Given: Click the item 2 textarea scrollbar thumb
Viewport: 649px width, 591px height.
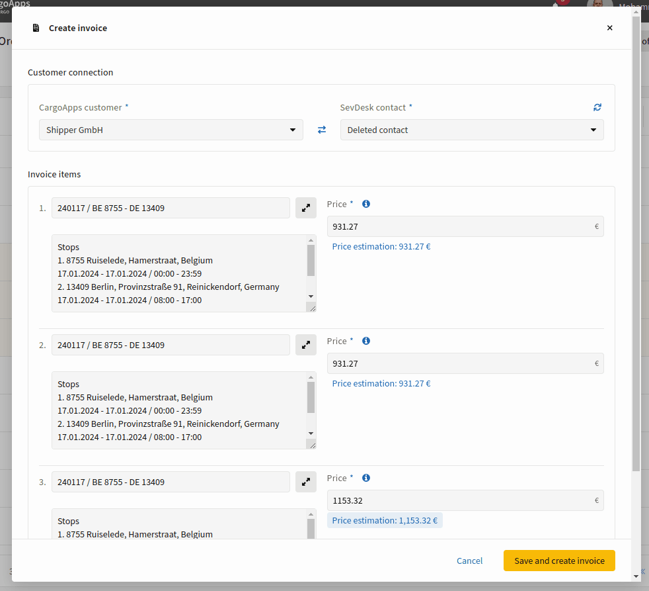Looking at the screenshot, I should pyautogui.click(x=311, y=398).
